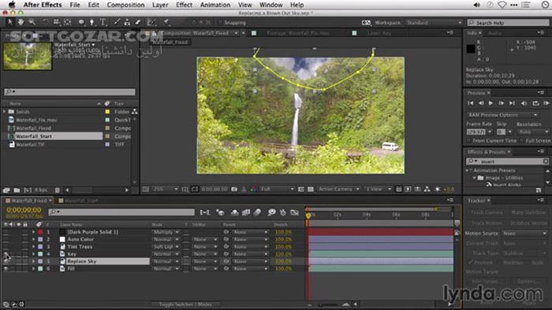Screen dimensions: 552x310
Task: Switch to the Waterfall_Start timeline tab
Action: pos(81,201)
